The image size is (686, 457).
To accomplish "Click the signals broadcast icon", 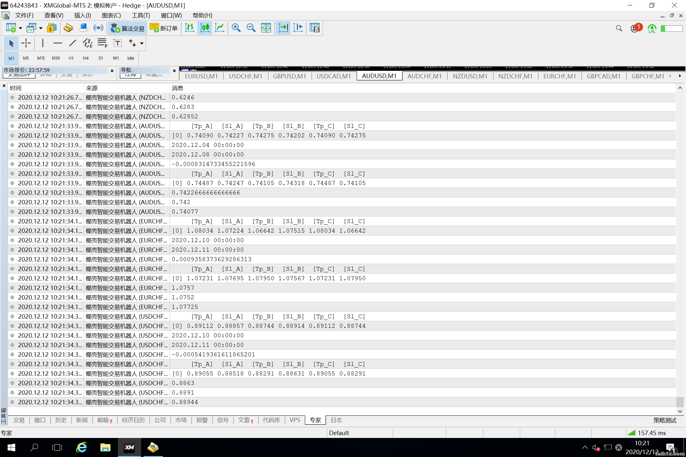I will tap(98, 28).
